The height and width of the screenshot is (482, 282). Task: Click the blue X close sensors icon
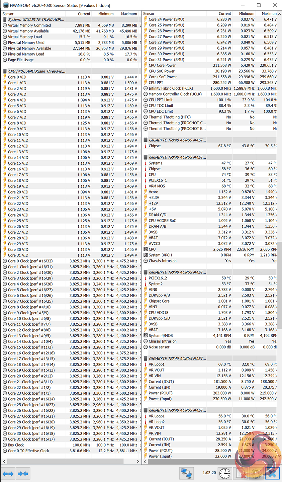point(272,473)
